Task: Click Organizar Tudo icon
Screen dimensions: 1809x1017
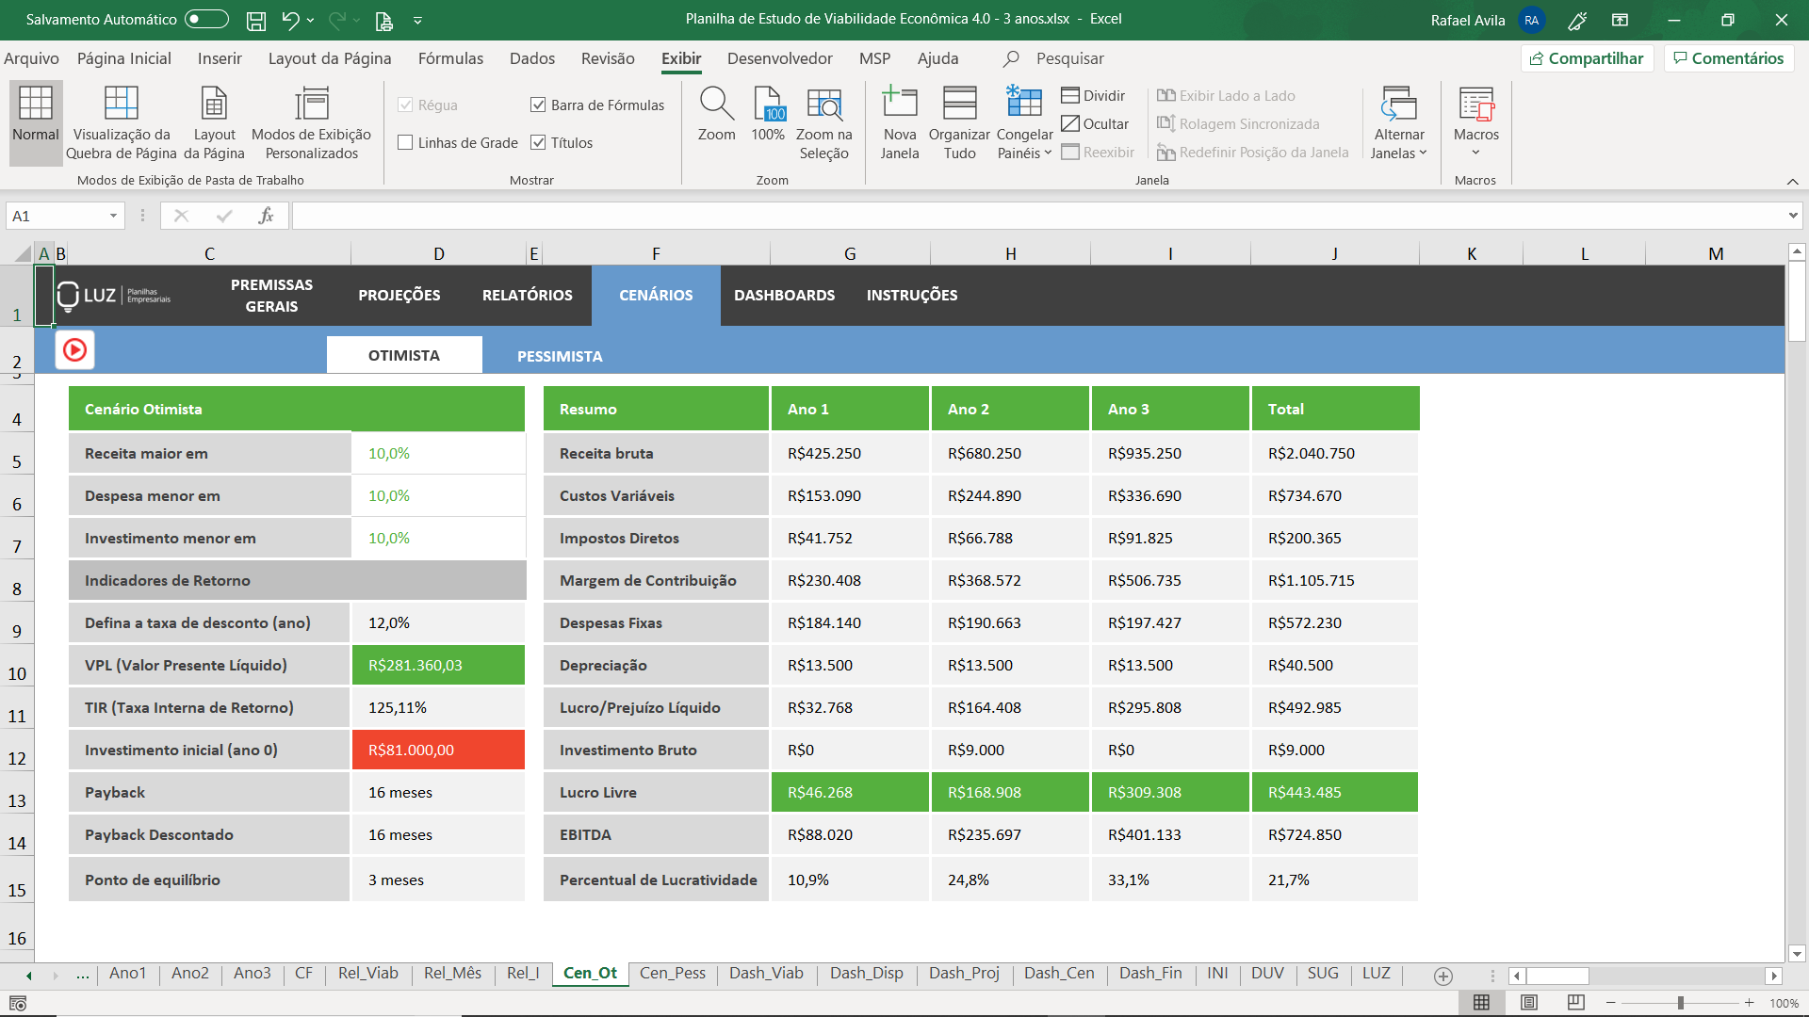Action: pos(959,104)
